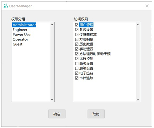Disable the 电子签名 permission

pos(77,73)
